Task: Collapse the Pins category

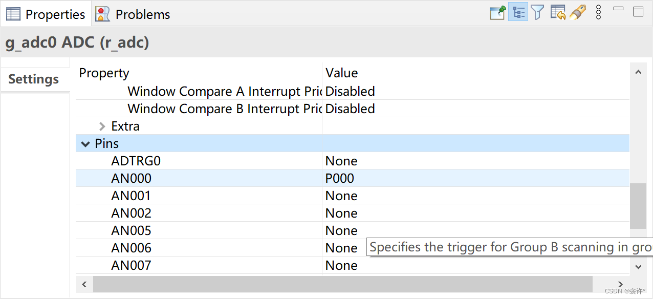Action: tap(85, 144)
